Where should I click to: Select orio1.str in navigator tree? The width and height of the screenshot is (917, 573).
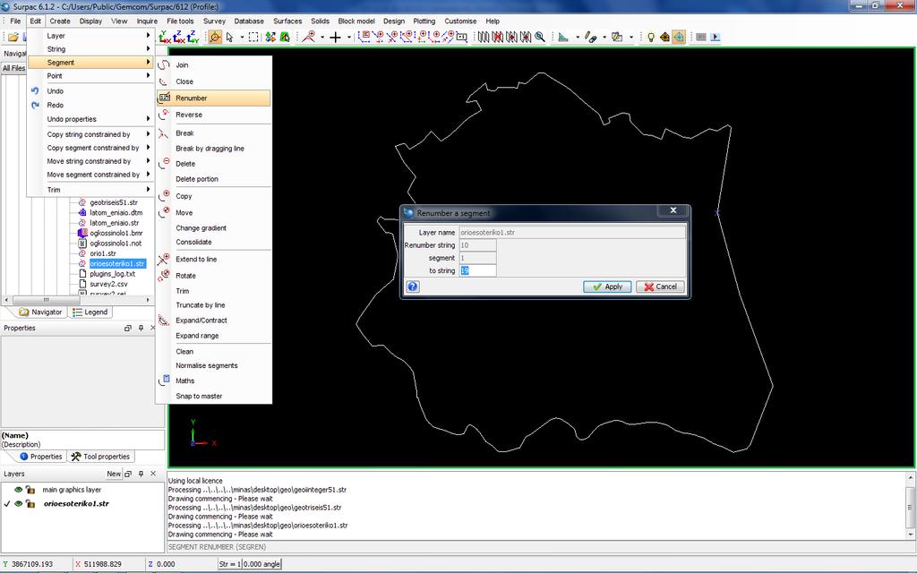[103, 253]
